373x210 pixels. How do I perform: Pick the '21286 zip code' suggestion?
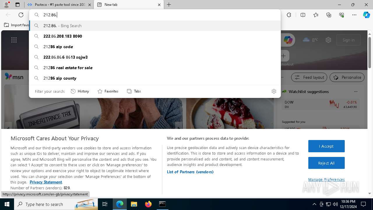(155, 47)
